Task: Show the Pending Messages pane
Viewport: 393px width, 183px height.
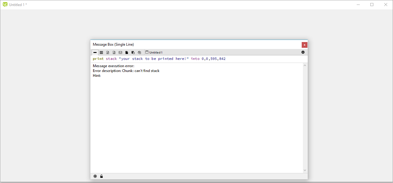Action: [120, 52]
